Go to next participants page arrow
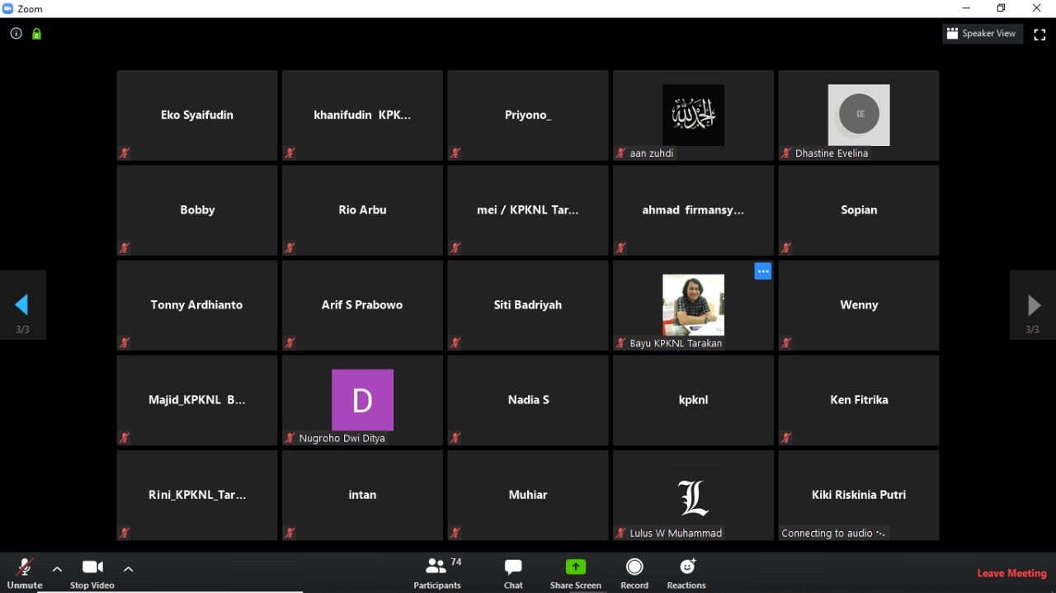Screen dimensions: 1056x593 (1033, 305)
